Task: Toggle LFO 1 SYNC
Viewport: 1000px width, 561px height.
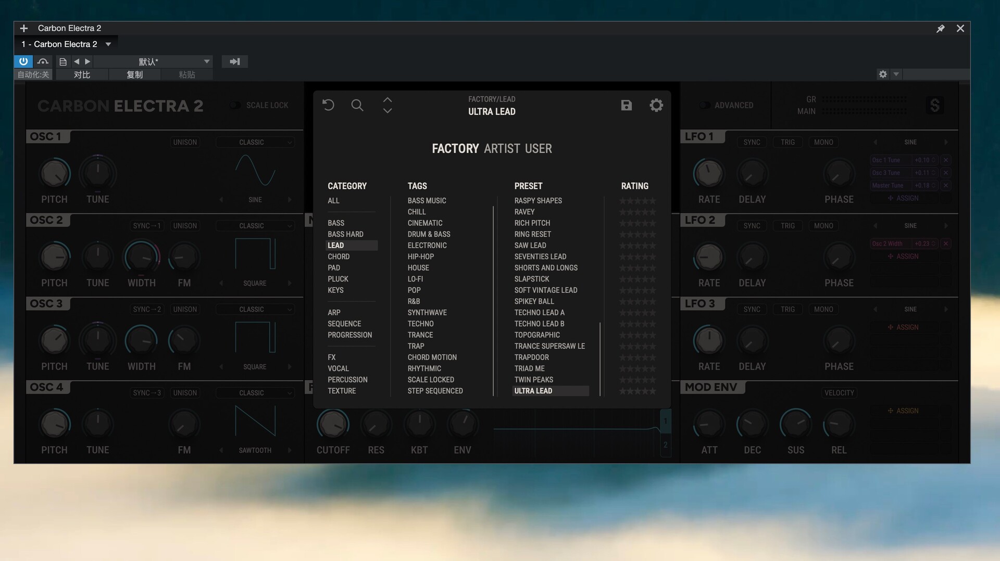Action: (x=752, y=142)
